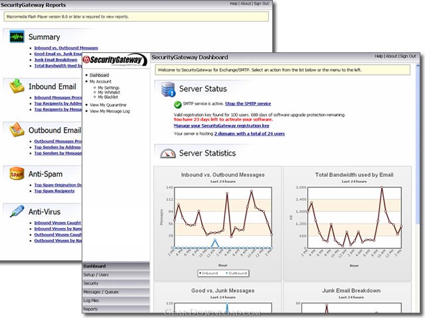Image resolution: width=425 pixels, height=318 pixels.
Task: Click About in Reports window header
Action: 246,3
